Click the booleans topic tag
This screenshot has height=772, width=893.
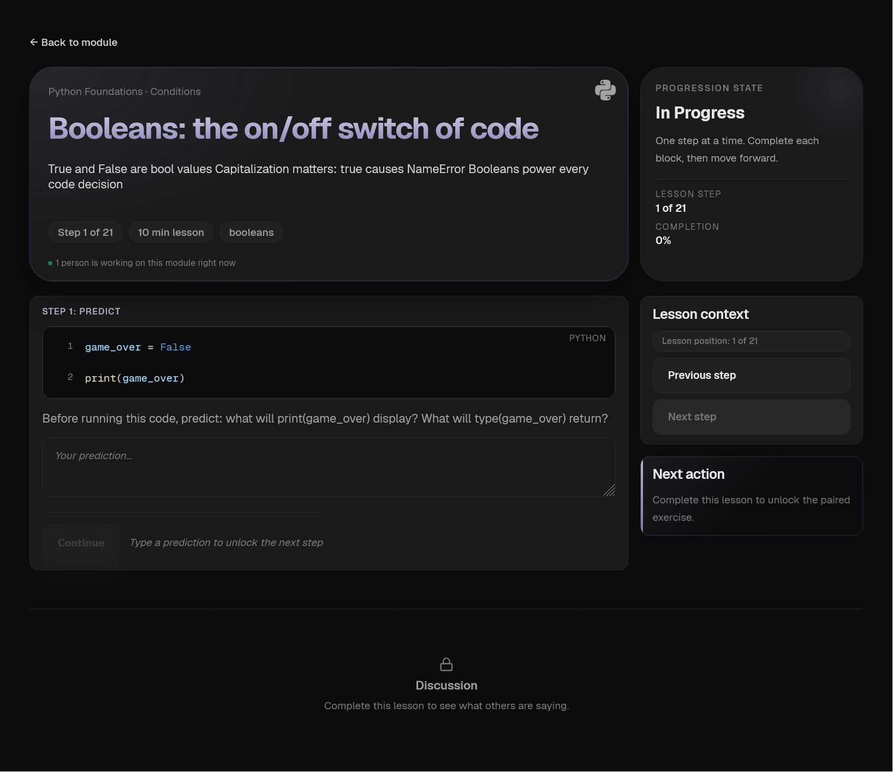(x=251, y=232)
